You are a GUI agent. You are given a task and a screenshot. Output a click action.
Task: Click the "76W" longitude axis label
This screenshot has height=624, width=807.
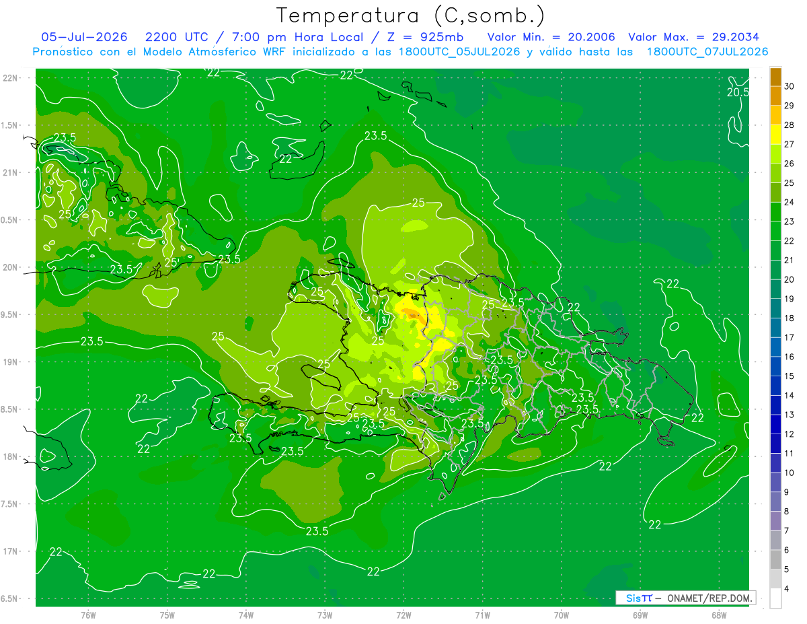(88, 615)
